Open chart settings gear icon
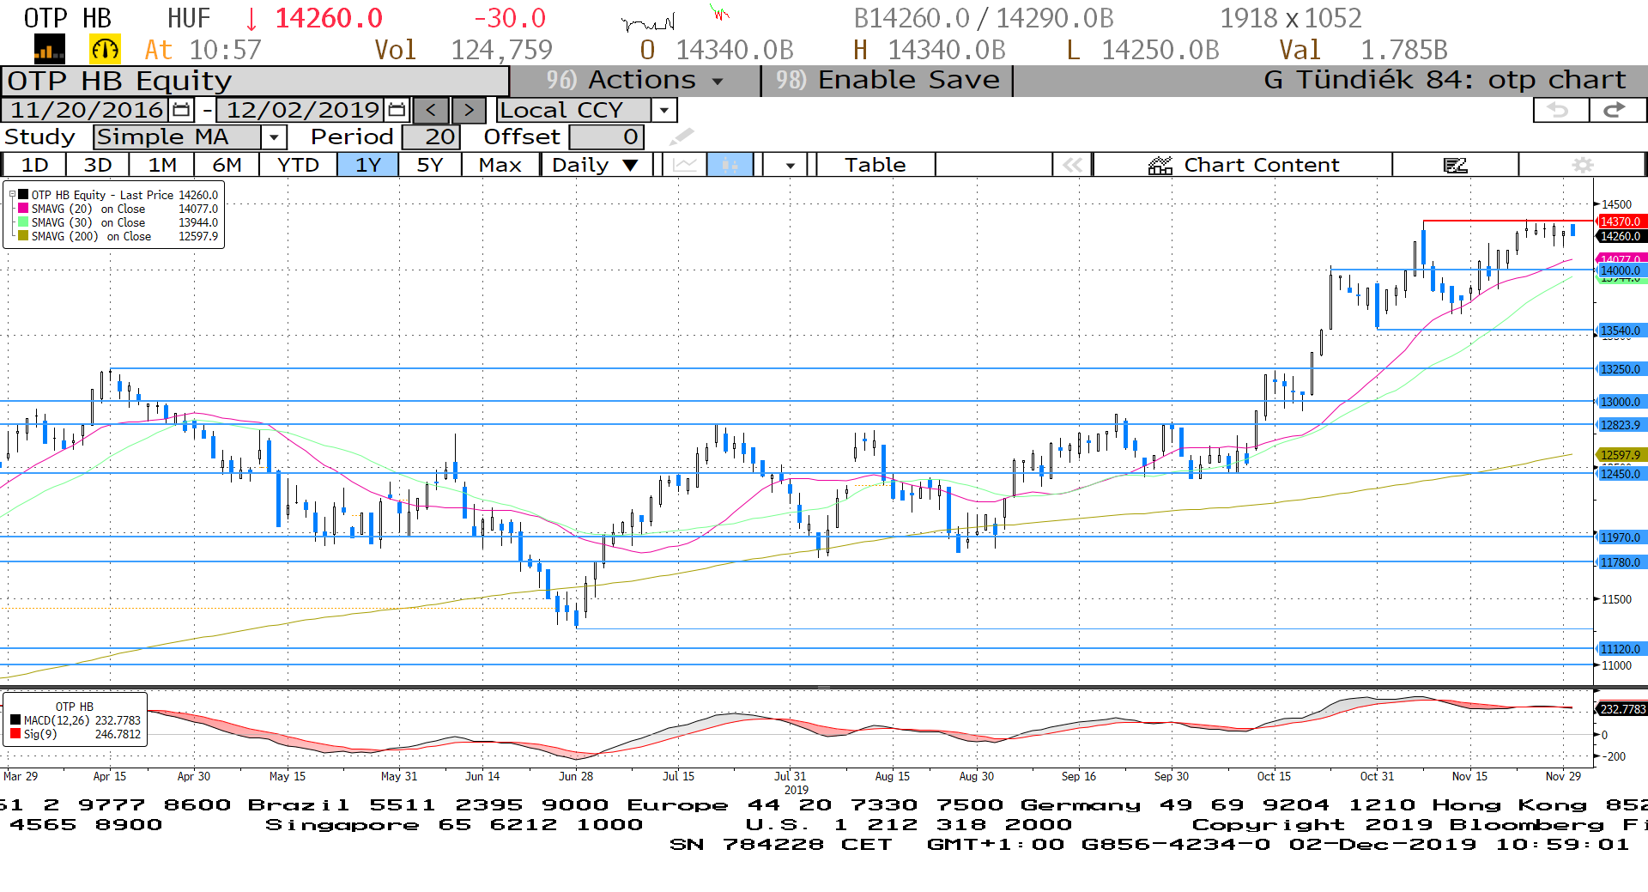1648x892 pixels. click(1583, 165)
